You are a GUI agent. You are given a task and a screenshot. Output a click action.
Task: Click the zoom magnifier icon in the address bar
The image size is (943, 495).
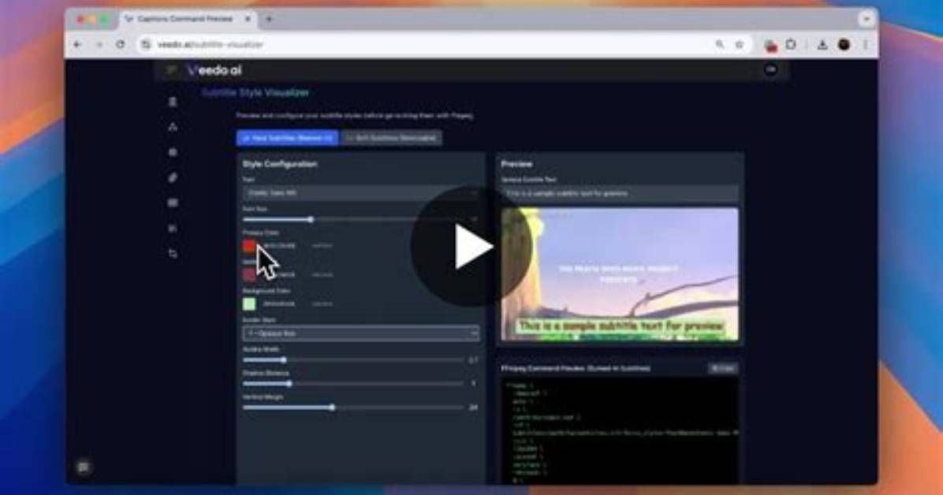click(x=719, y=44)
